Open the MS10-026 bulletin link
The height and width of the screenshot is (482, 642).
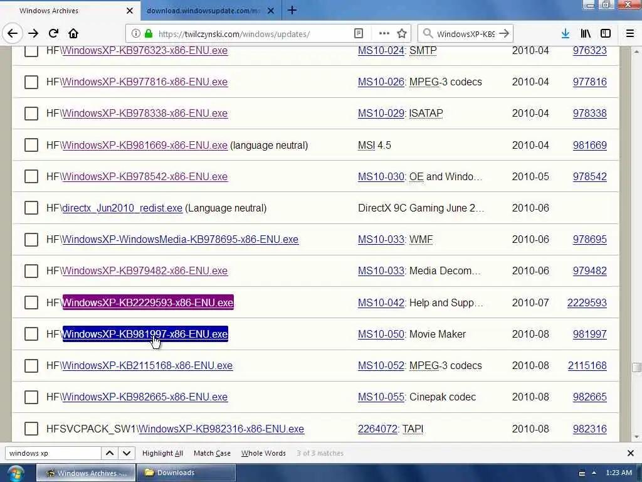click(381, 82)
